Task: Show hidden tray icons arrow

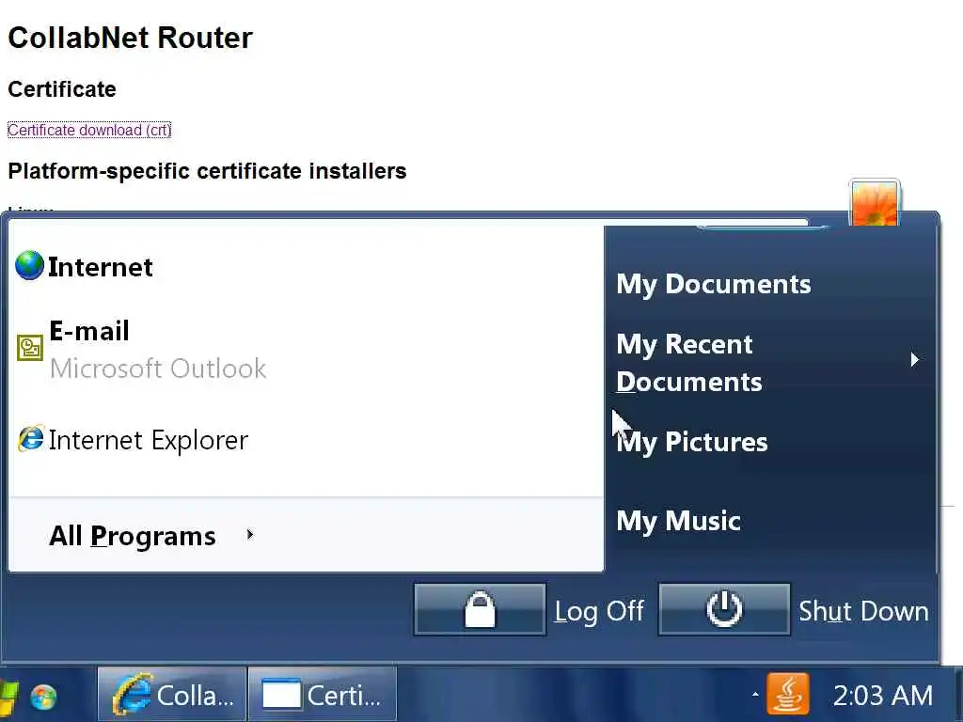Action: (x=755, y=695)
